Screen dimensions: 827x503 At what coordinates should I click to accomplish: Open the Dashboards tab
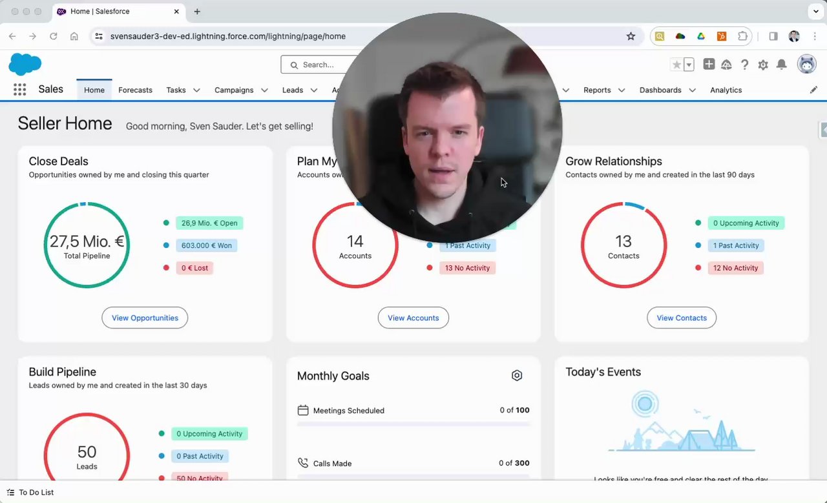click(660, 90)
